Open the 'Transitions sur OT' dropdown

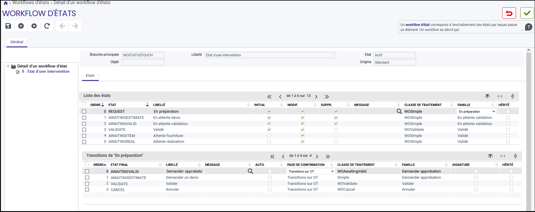[x=311, y=171]
